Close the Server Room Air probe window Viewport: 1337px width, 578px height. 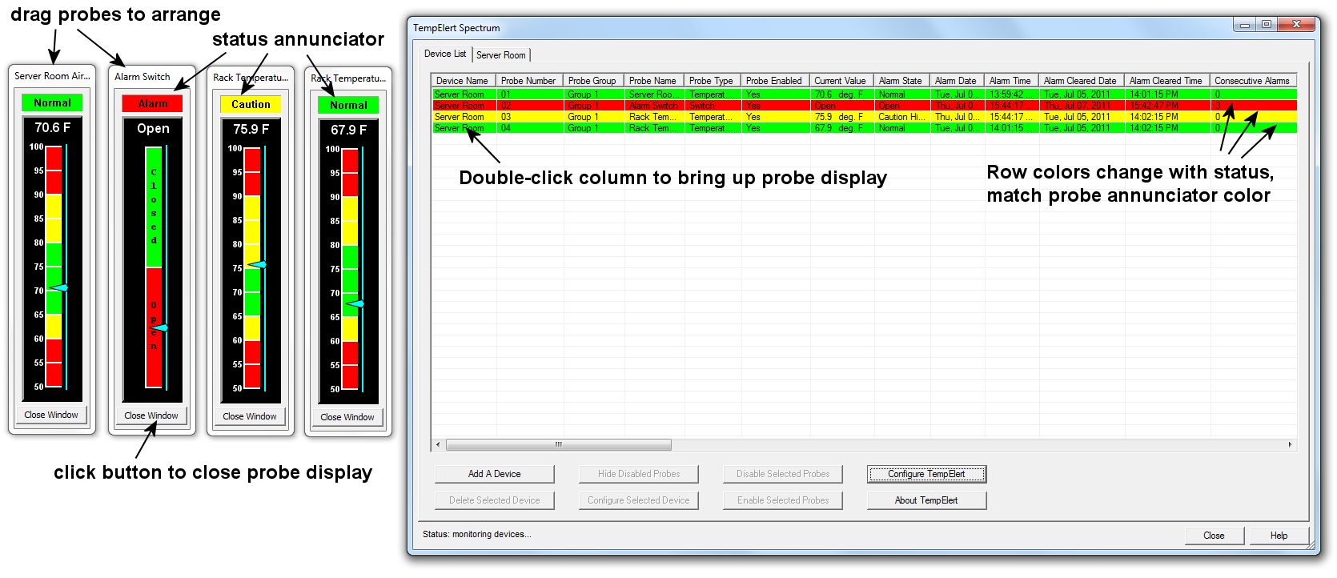(51, 415)
